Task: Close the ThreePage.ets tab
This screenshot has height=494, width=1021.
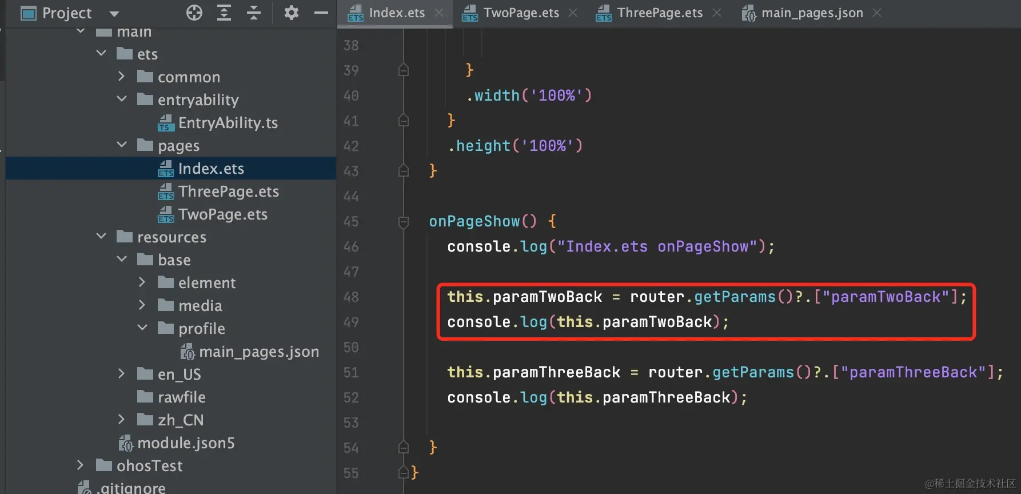Action: click(x=717, y=13)
